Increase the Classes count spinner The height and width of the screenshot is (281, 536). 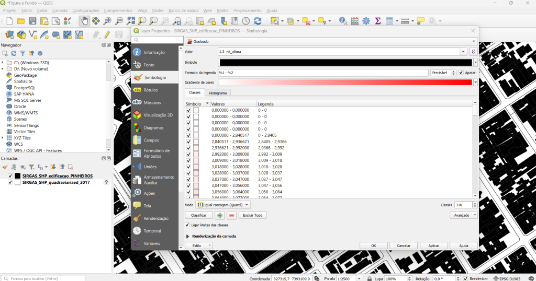pos(475,203)
